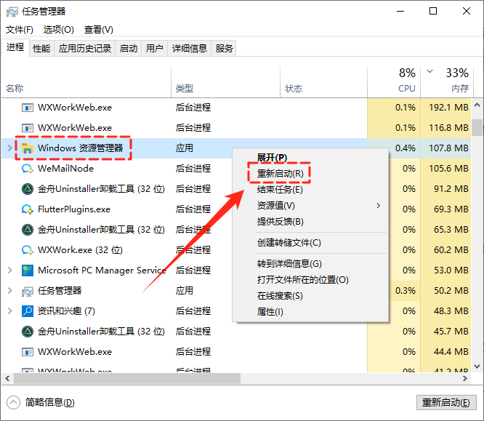Click the 简略信息(D) link
Viewport: 484px width, 421px height.
pos(50,403)
